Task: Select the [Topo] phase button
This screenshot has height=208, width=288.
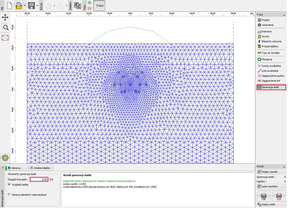Action: (x=99, y=6)
